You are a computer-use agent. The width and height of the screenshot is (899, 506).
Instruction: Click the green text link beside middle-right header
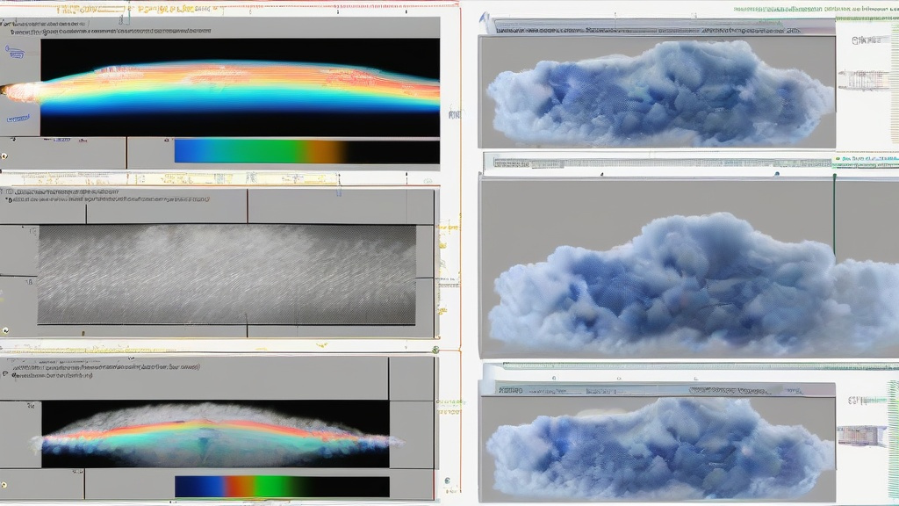(865, 162)
